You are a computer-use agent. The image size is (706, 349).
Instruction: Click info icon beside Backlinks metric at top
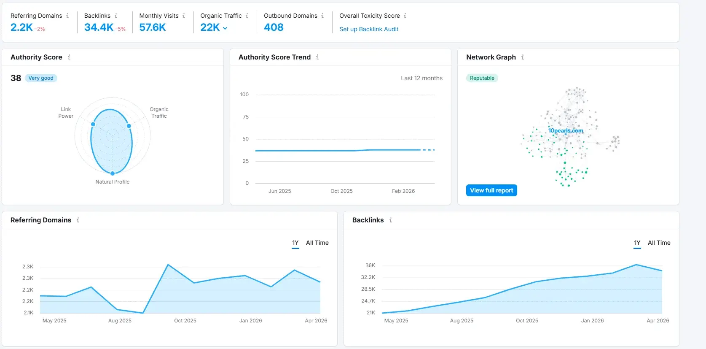click(x=116, y=16)
